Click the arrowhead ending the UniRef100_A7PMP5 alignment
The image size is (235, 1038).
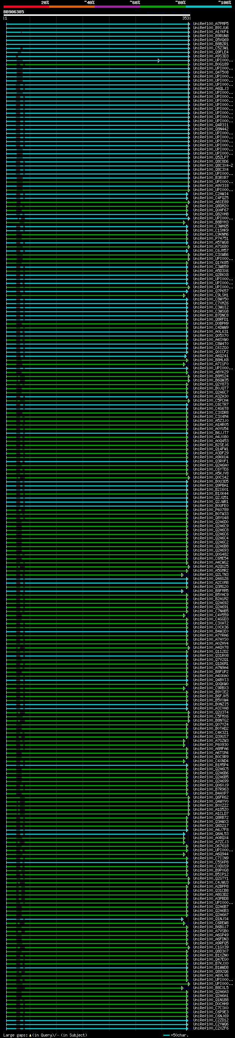tap(189, 24)
